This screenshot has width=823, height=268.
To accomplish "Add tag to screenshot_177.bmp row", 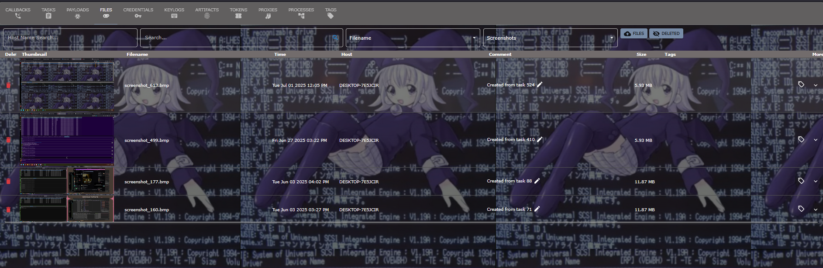I will point(801,181).
